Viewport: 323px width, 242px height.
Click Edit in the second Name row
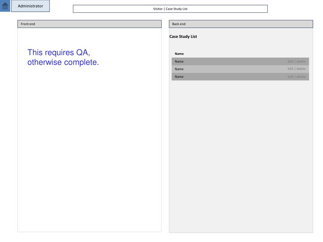click(x=290, y=69)
